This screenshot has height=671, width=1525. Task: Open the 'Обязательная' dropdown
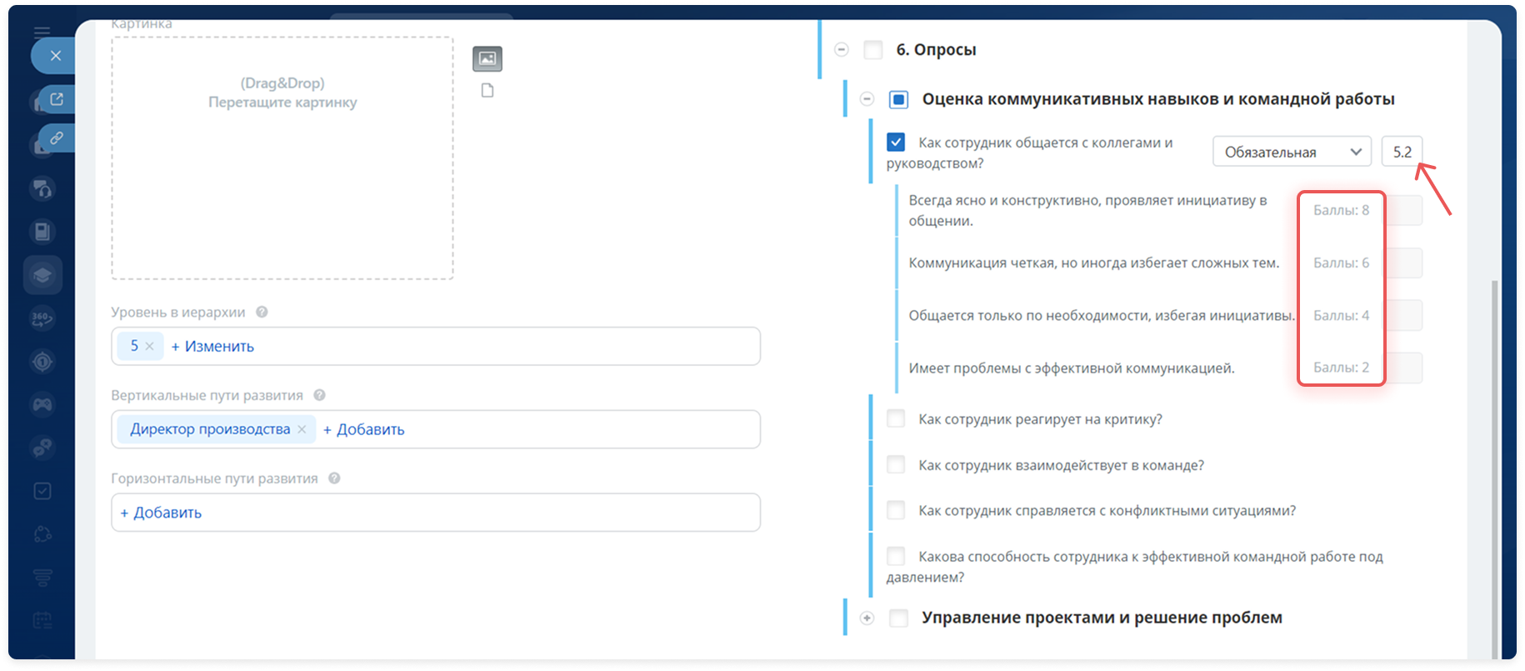click(1291, 152)
